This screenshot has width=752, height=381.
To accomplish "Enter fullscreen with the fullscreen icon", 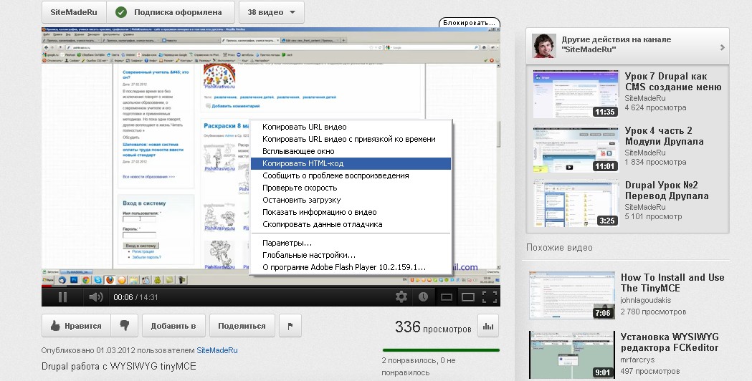I will [x=489, y=297].
